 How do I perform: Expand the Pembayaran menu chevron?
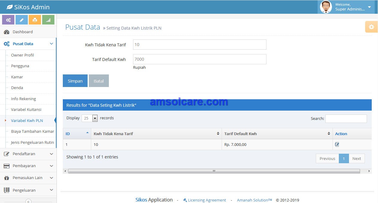tap(51, 166)
